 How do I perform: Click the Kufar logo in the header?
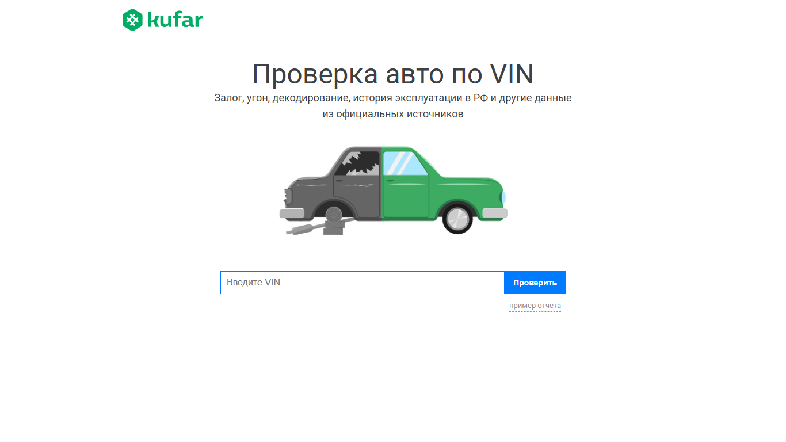163,20
